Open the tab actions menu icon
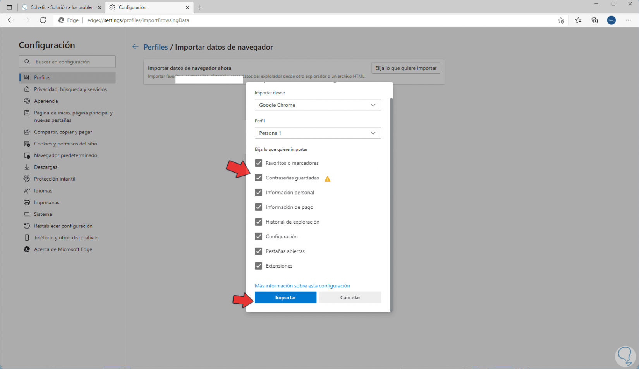 coord(9,7)
